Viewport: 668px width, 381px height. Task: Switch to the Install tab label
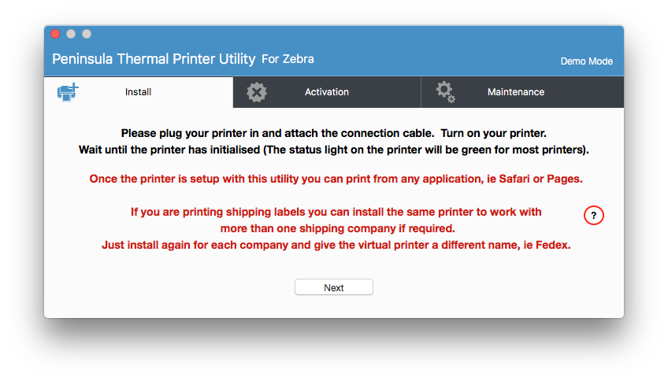tap(138, 92)
